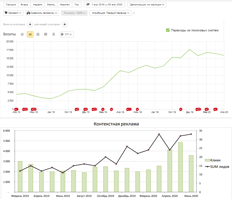232x199 pixels.
Task: Select the line chart view icon
Action: [x=30, y=34]
